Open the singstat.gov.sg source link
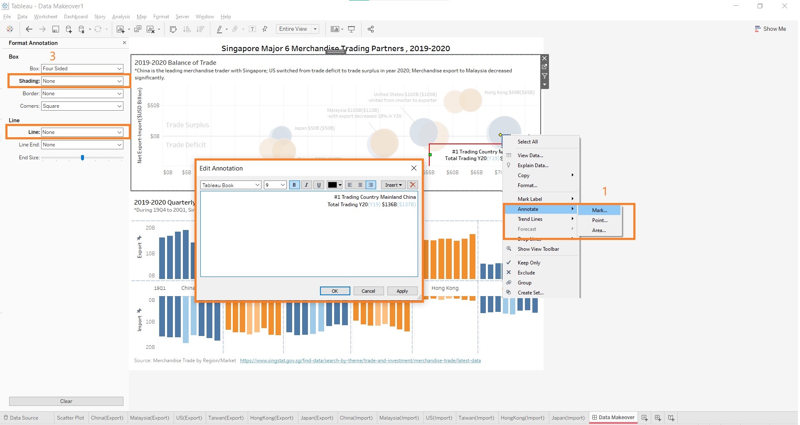The width and height of the screenshot is (800, 425). tap(360, 361)
